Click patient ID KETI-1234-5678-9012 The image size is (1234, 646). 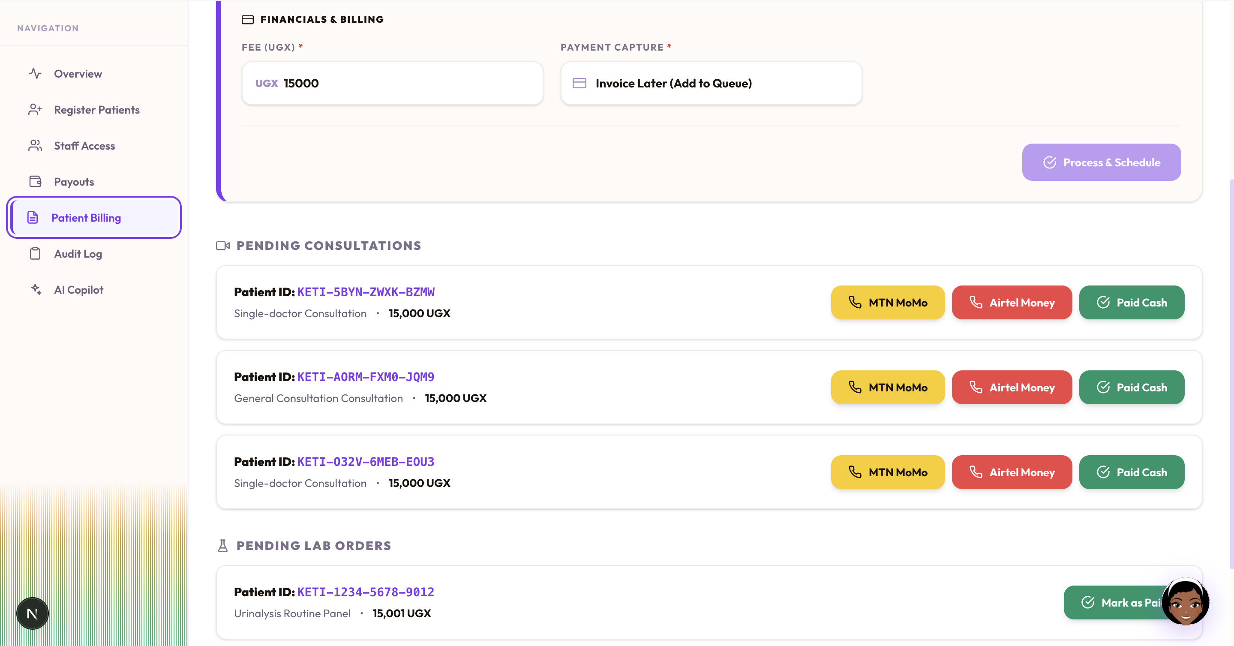point(366,592)
